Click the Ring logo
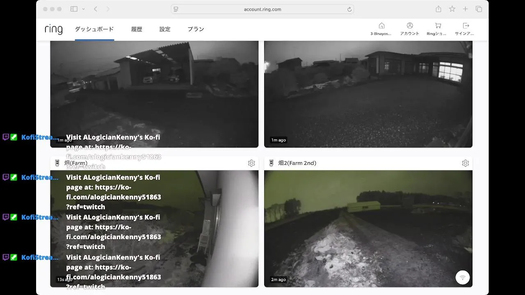 [54, 29]
